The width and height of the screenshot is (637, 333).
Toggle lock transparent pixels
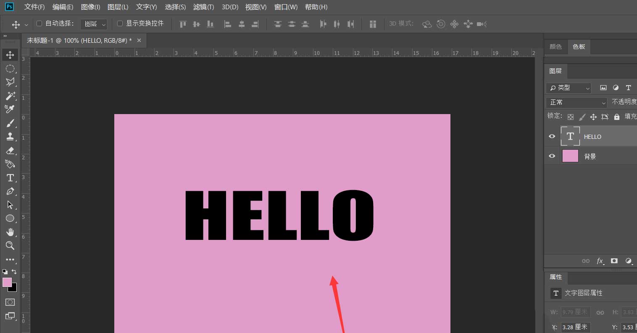pos(570,117)
